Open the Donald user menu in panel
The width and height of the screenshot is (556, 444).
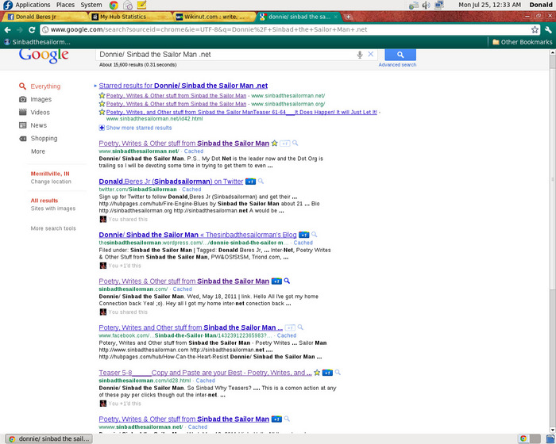coord(541,5)
